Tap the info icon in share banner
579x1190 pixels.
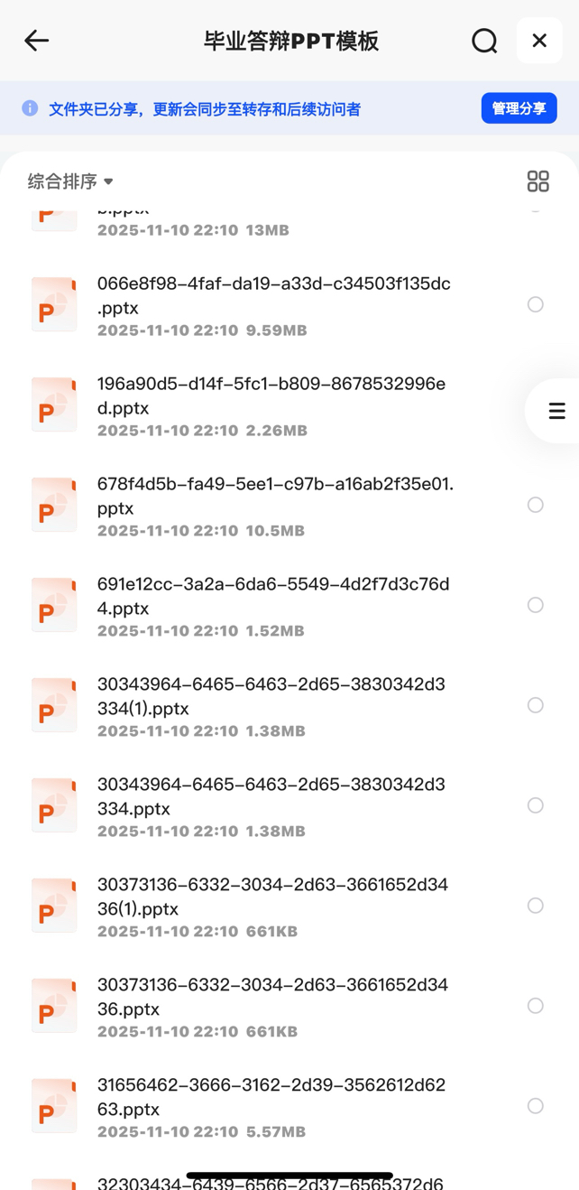(x=30, y=108)
